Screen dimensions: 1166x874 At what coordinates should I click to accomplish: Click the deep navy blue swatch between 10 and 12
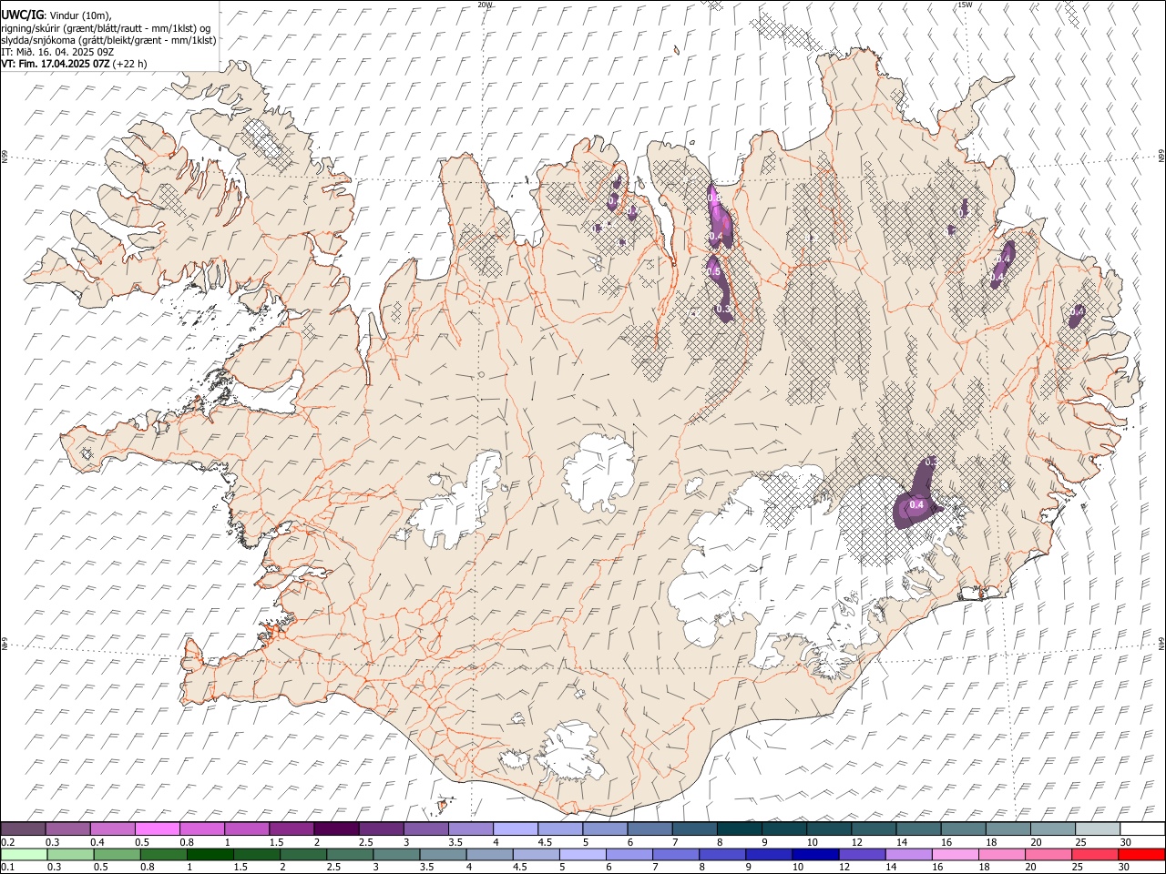click(x=815, y=854)
